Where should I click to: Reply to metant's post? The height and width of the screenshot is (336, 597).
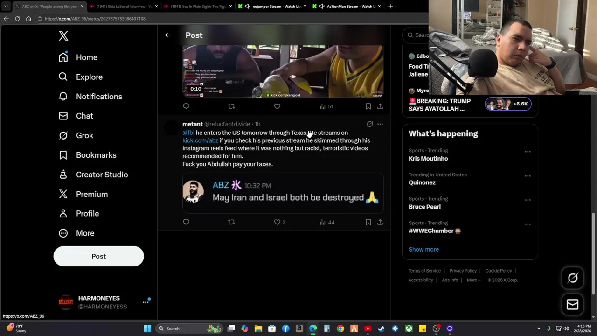coord(186,222)
